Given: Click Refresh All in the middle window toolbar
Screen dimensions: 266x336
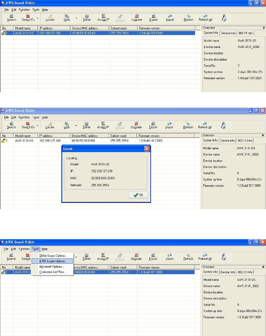Looking at the screenshot, I should [x=205, y=125].
